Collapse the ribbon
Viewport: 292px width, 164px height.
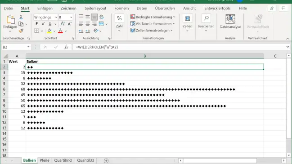(288, 39)
